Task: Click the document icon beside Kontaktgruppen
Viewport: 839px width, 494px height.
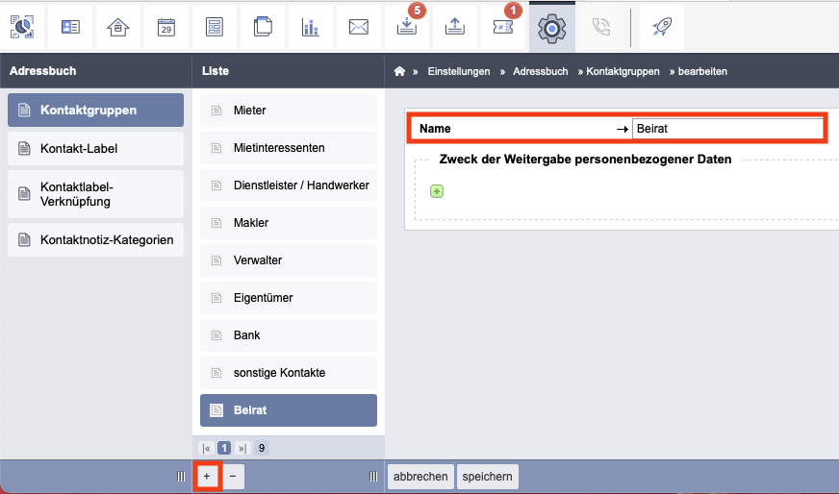Action: coord(24,110)
